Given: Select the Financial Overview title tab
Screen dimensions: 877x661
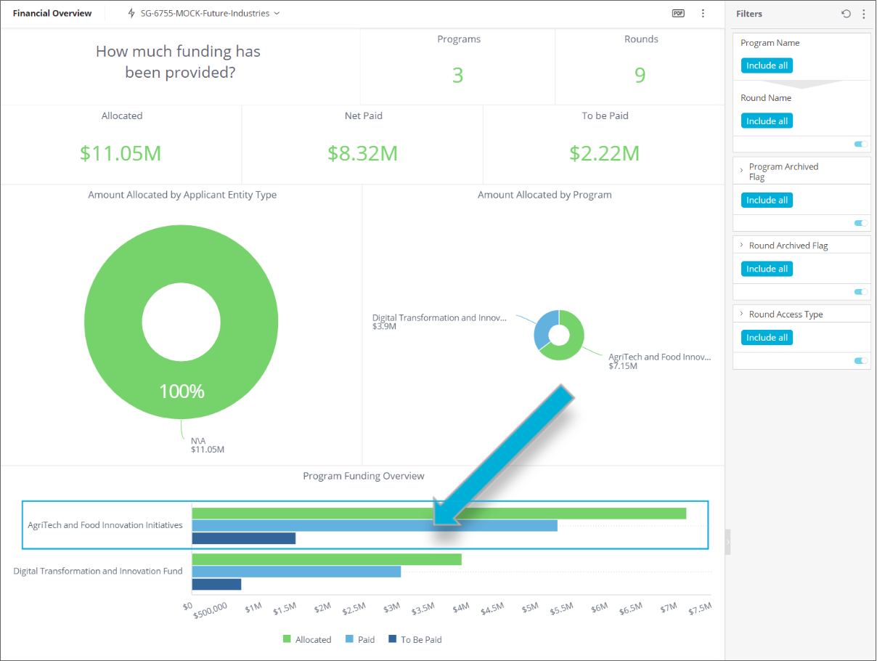Looking at the screenshot, I should [x=52, y=13].
